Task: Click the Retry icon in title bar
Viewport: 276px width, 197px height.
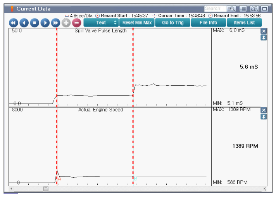Action: (x=254, y=8)
